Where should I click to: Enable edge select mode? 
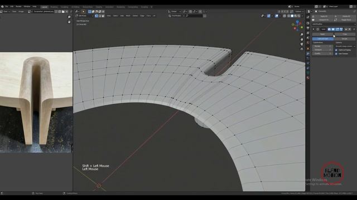coord(100,16)
